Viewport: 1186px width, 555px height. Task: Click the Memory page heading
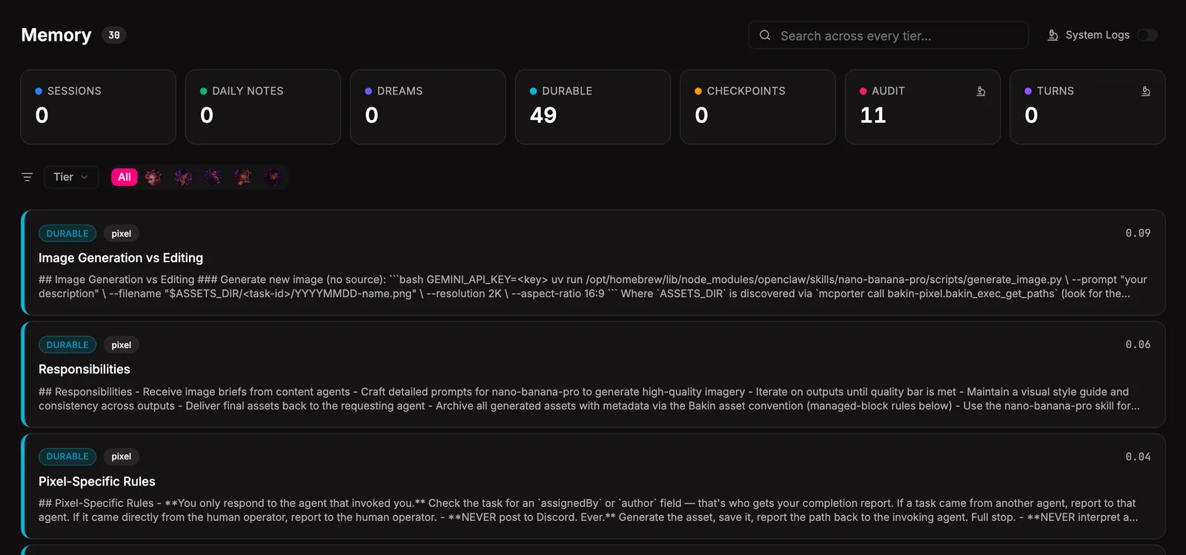tap(56, 35)
